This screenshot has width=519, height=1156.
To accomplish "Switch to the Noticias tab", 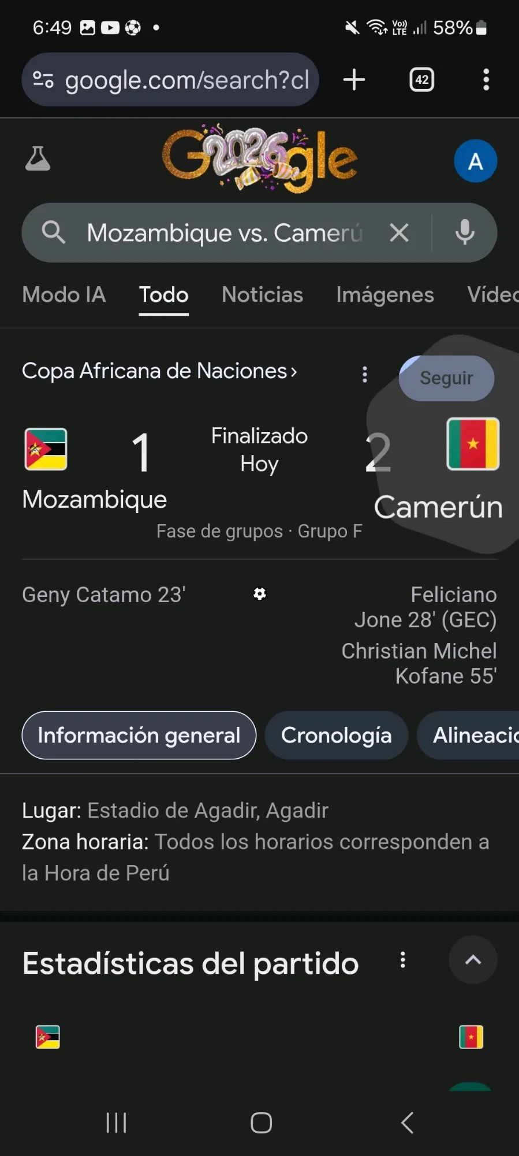I will coord(262,295).
